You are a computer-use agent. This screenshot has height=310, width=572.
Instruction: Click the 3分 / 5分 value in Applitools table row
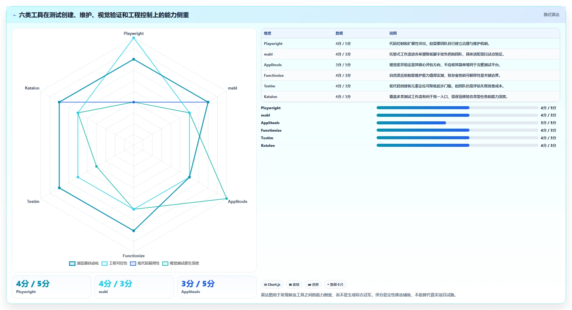(x=343, y=65)
